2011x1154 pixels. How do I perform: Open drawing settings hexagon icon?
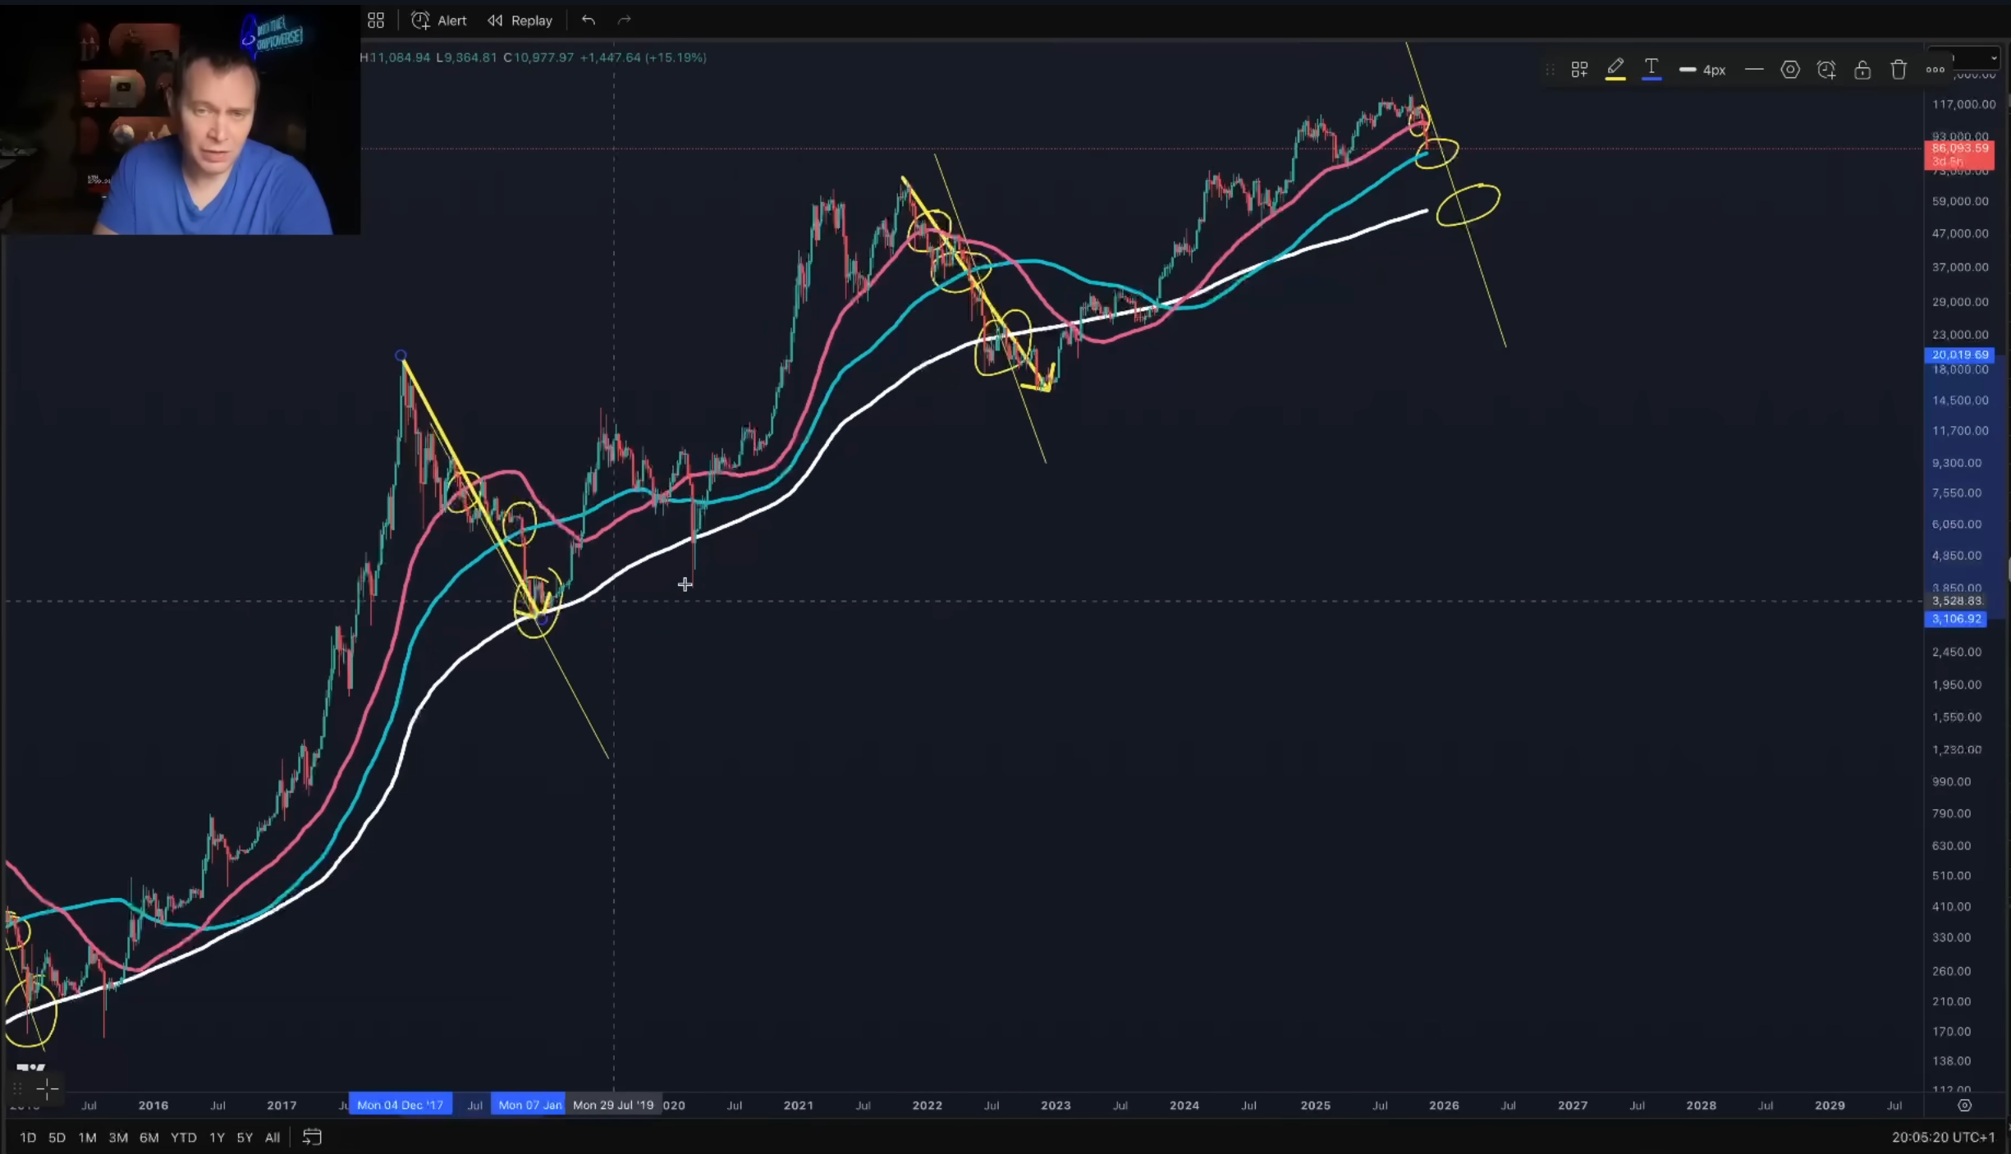click(1790, 70)
